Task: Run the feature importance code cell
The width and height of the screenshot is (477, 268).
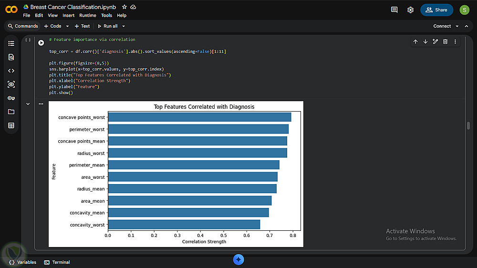Action: 41,42
